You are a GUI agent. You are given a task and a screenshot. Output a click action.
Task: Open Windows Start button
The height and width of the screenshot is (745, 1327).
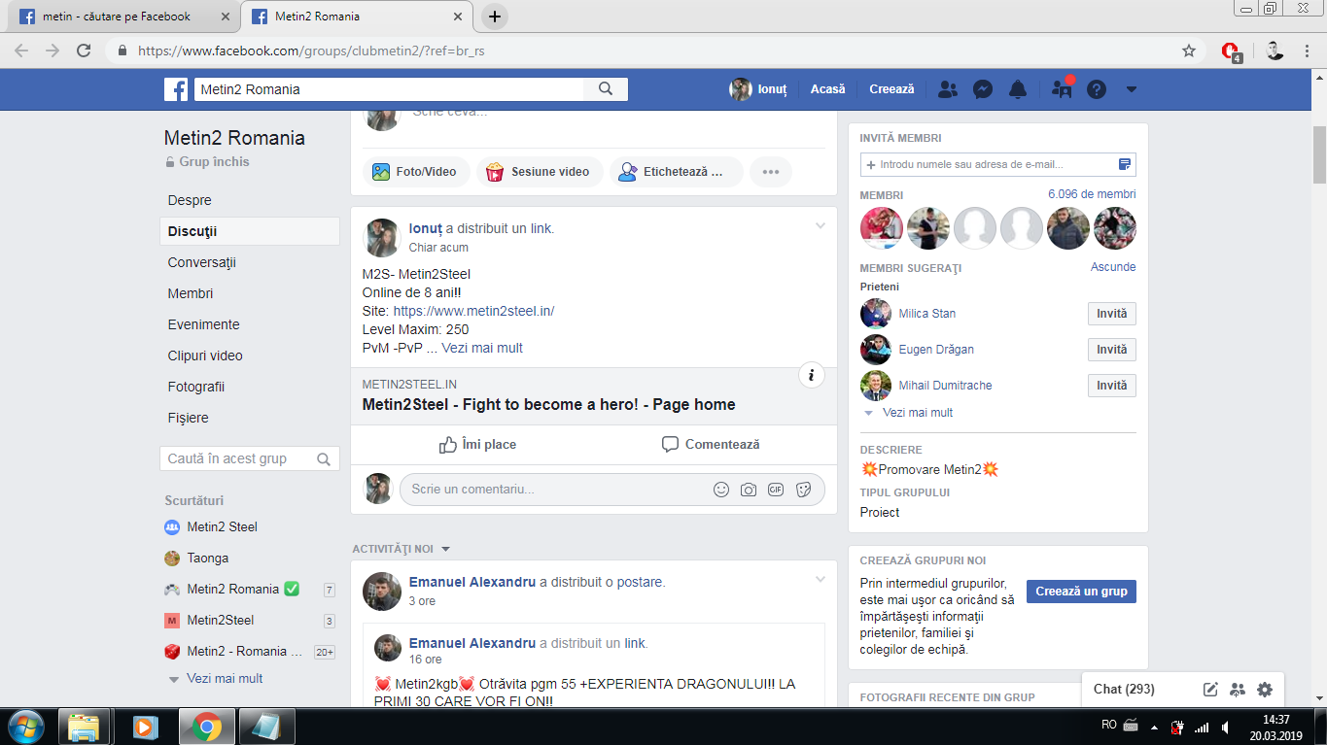(26, 727)
